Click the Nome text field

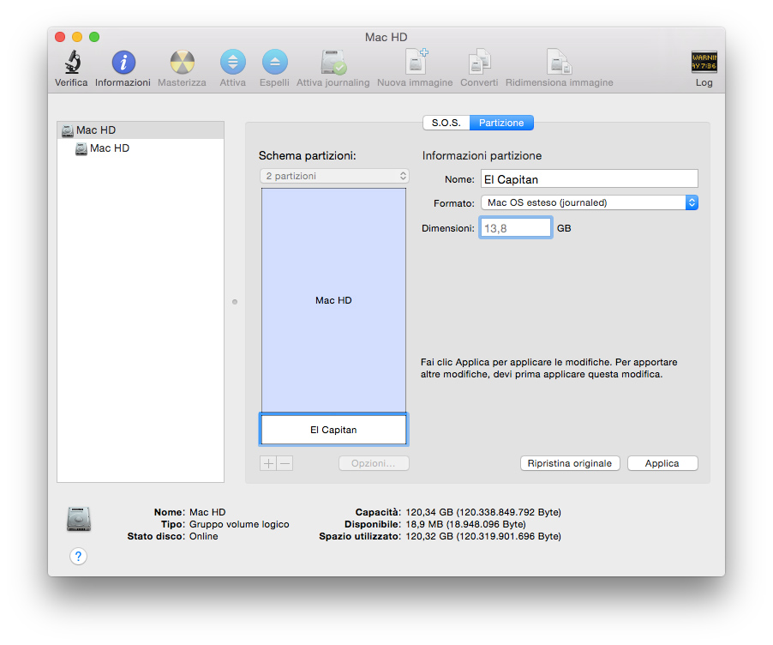[x=589, y=179]
